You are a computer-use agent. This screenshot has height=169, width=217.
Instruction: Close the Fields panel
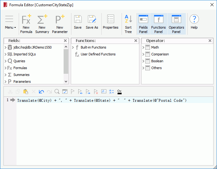65,41
